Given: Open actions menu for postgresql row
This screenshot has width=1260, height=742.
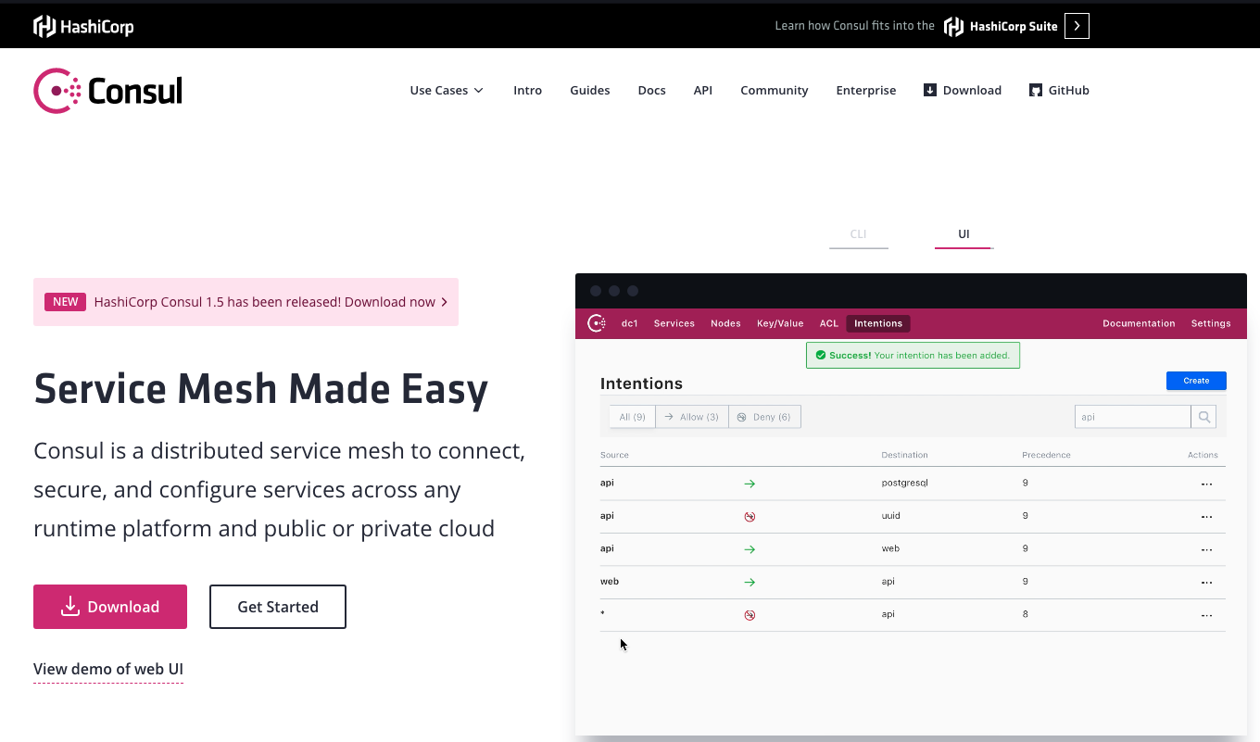Looking at the screenshot, I should click(1206, 484).
